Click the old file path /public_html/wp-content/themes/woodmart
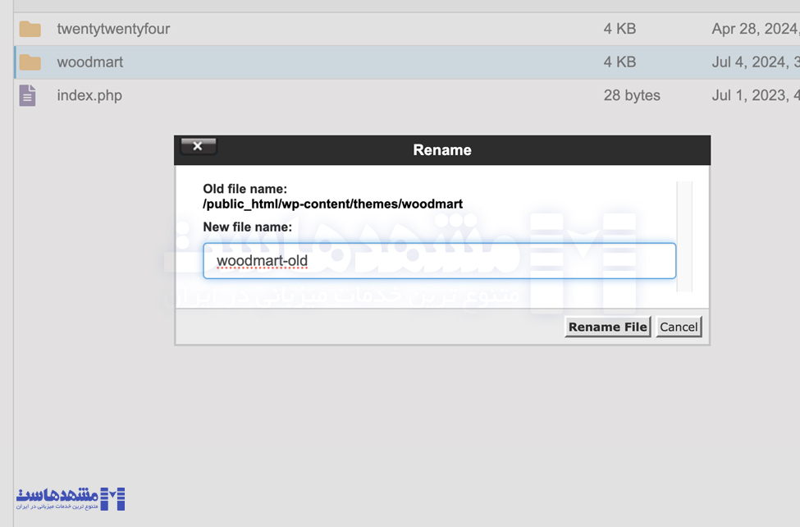 tap(333, 204)
